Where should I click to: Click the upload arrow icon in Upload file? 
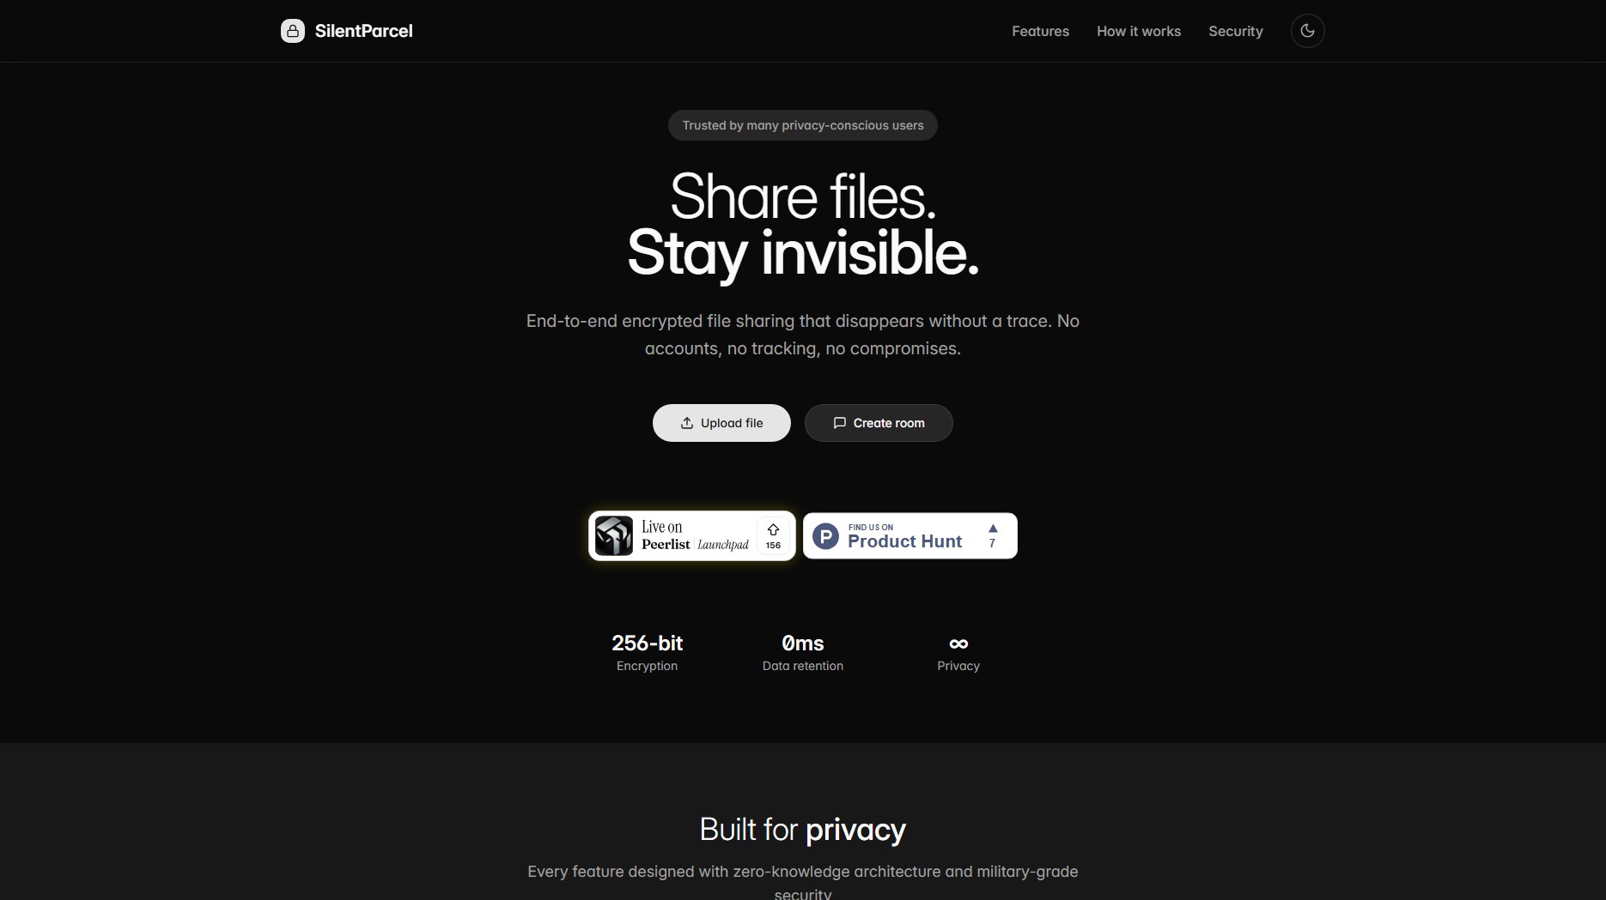click(687, 423)
